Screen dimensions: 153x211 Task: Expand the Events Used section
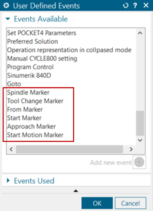click(8, 180)
